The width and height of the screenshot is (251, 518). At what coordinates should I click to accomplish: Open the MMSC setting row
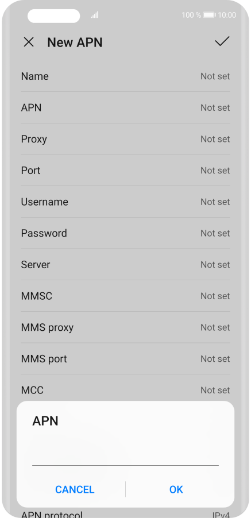125,296
